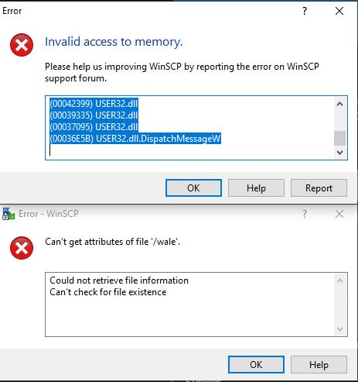The image size is (358, 382).
Task: Click the Report button to report the error
Action: coord(319,188)
